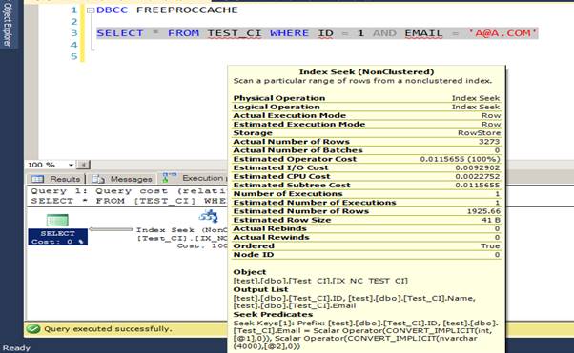Click FREEPROCCACHE in the editor
The height and width of the screenshot is (353, 574).
pos(187,10)
